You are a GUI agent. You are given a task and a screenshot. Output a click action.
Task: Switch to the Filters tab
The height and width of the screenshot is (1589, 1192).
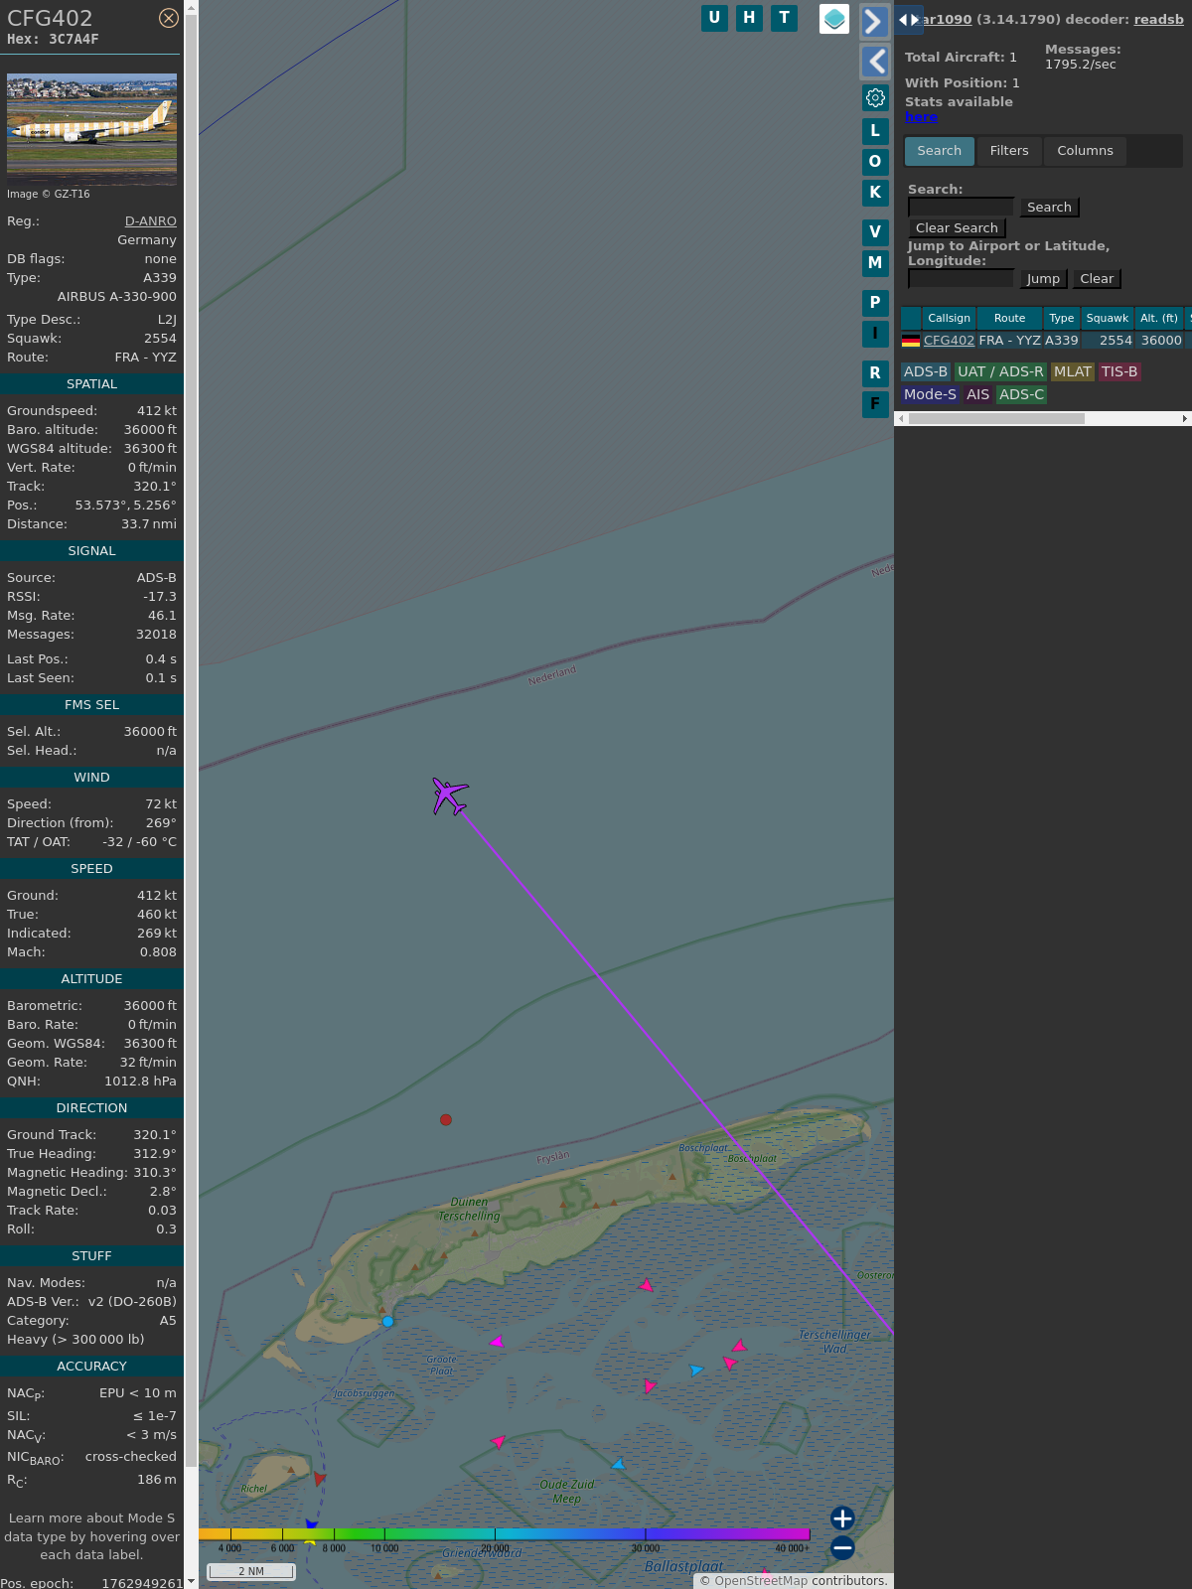pyautogui.click(x=1009, y=151)
